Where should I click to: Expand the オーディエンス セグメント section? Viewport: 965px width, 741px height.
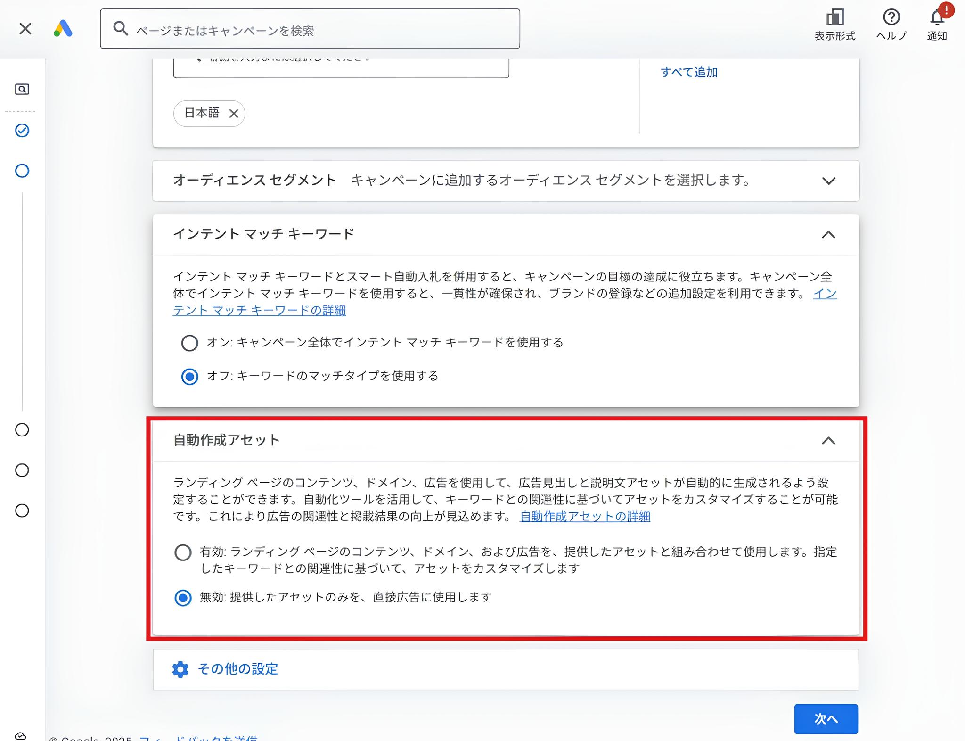coord(830,181)
